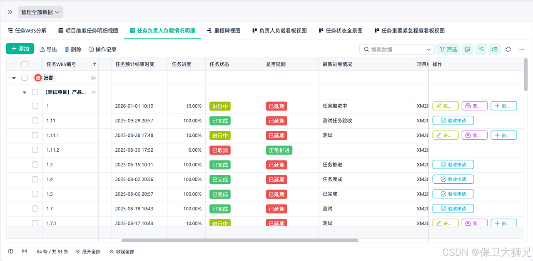The height and width of the screenshot is (261, 533).
Task: Switch to 任务重要紧急程度看板视图 tab
Action: click(x=409, y=31)
